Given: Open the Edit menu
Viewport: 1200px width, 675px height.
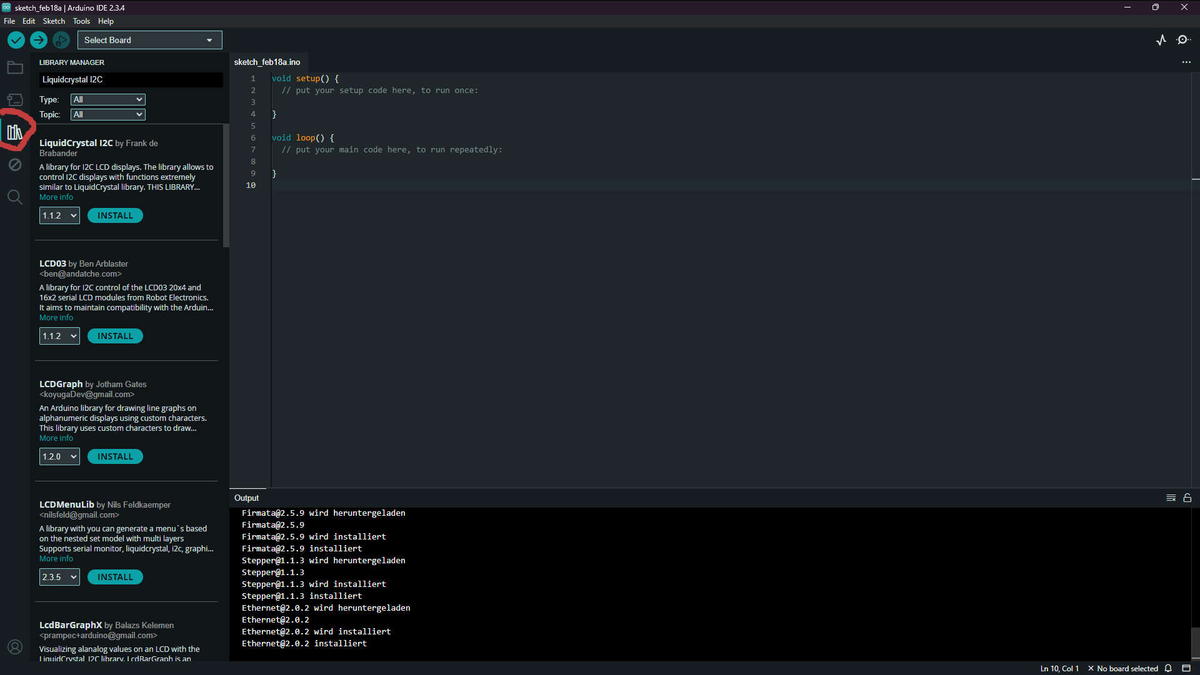Looking at the screenshot, I should [x=29, y=21].
